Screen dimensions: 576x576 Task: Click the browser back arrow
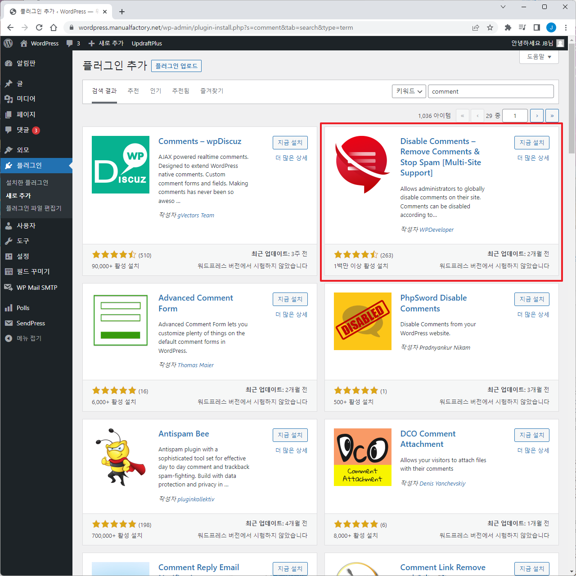[10, 27]
